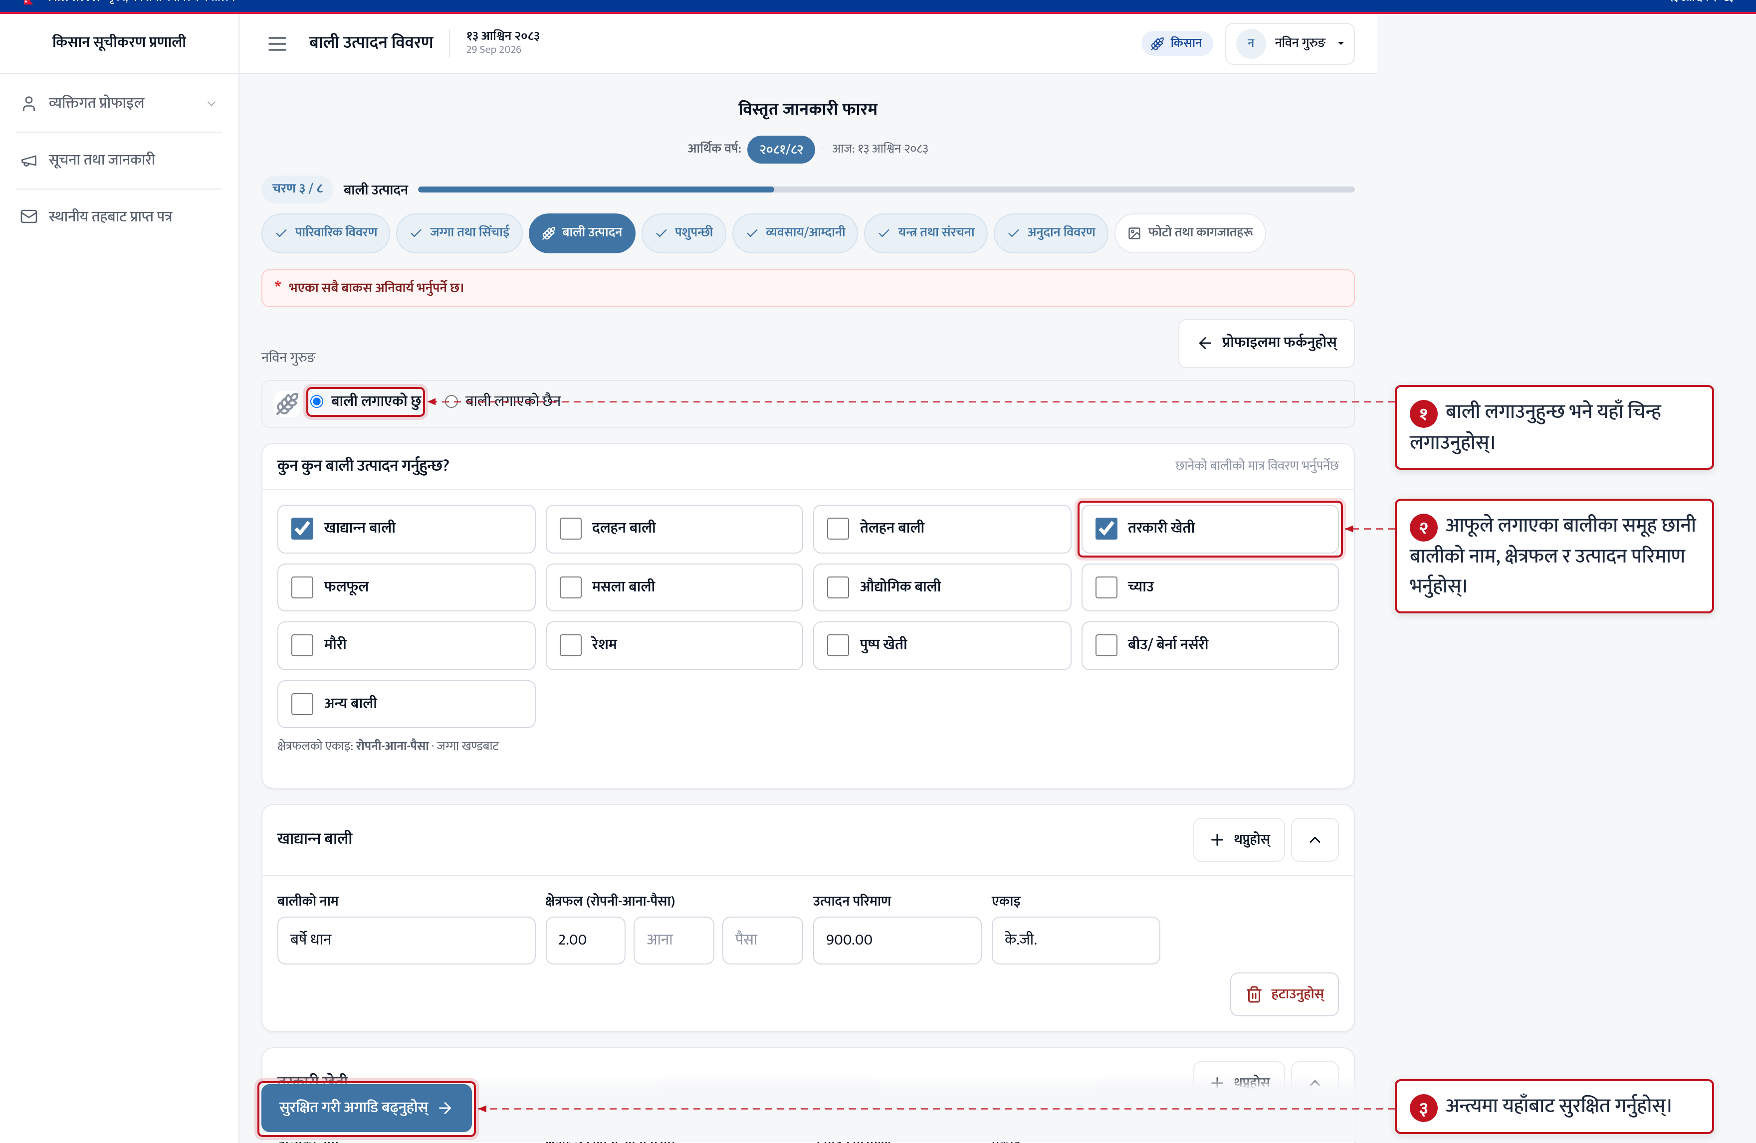Image resolution: width=1756 pixels, height=1143 pixels.
Task: Check the औद्योगिक बाली checkbox
Action: point(838,588)
